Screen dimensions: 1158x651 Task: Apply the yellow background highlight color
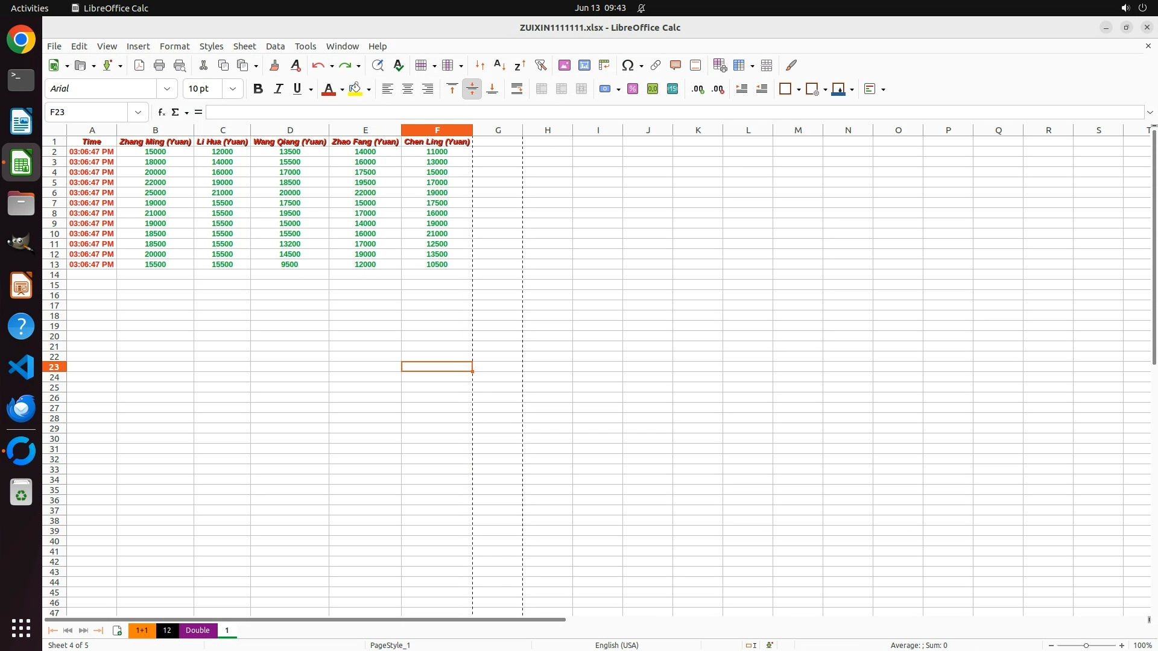355,89
